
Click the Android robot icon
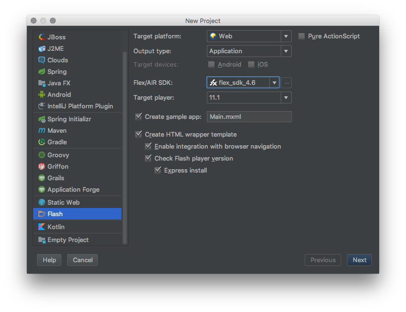click(42, 94)
